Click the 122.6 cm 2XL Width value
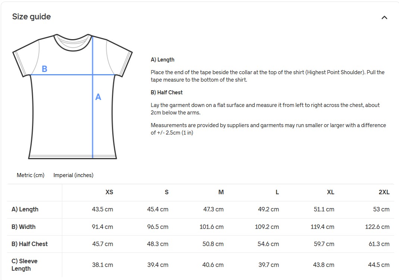Screen dimensions: 399x280 pyautogui.click(x=377, y=227)
